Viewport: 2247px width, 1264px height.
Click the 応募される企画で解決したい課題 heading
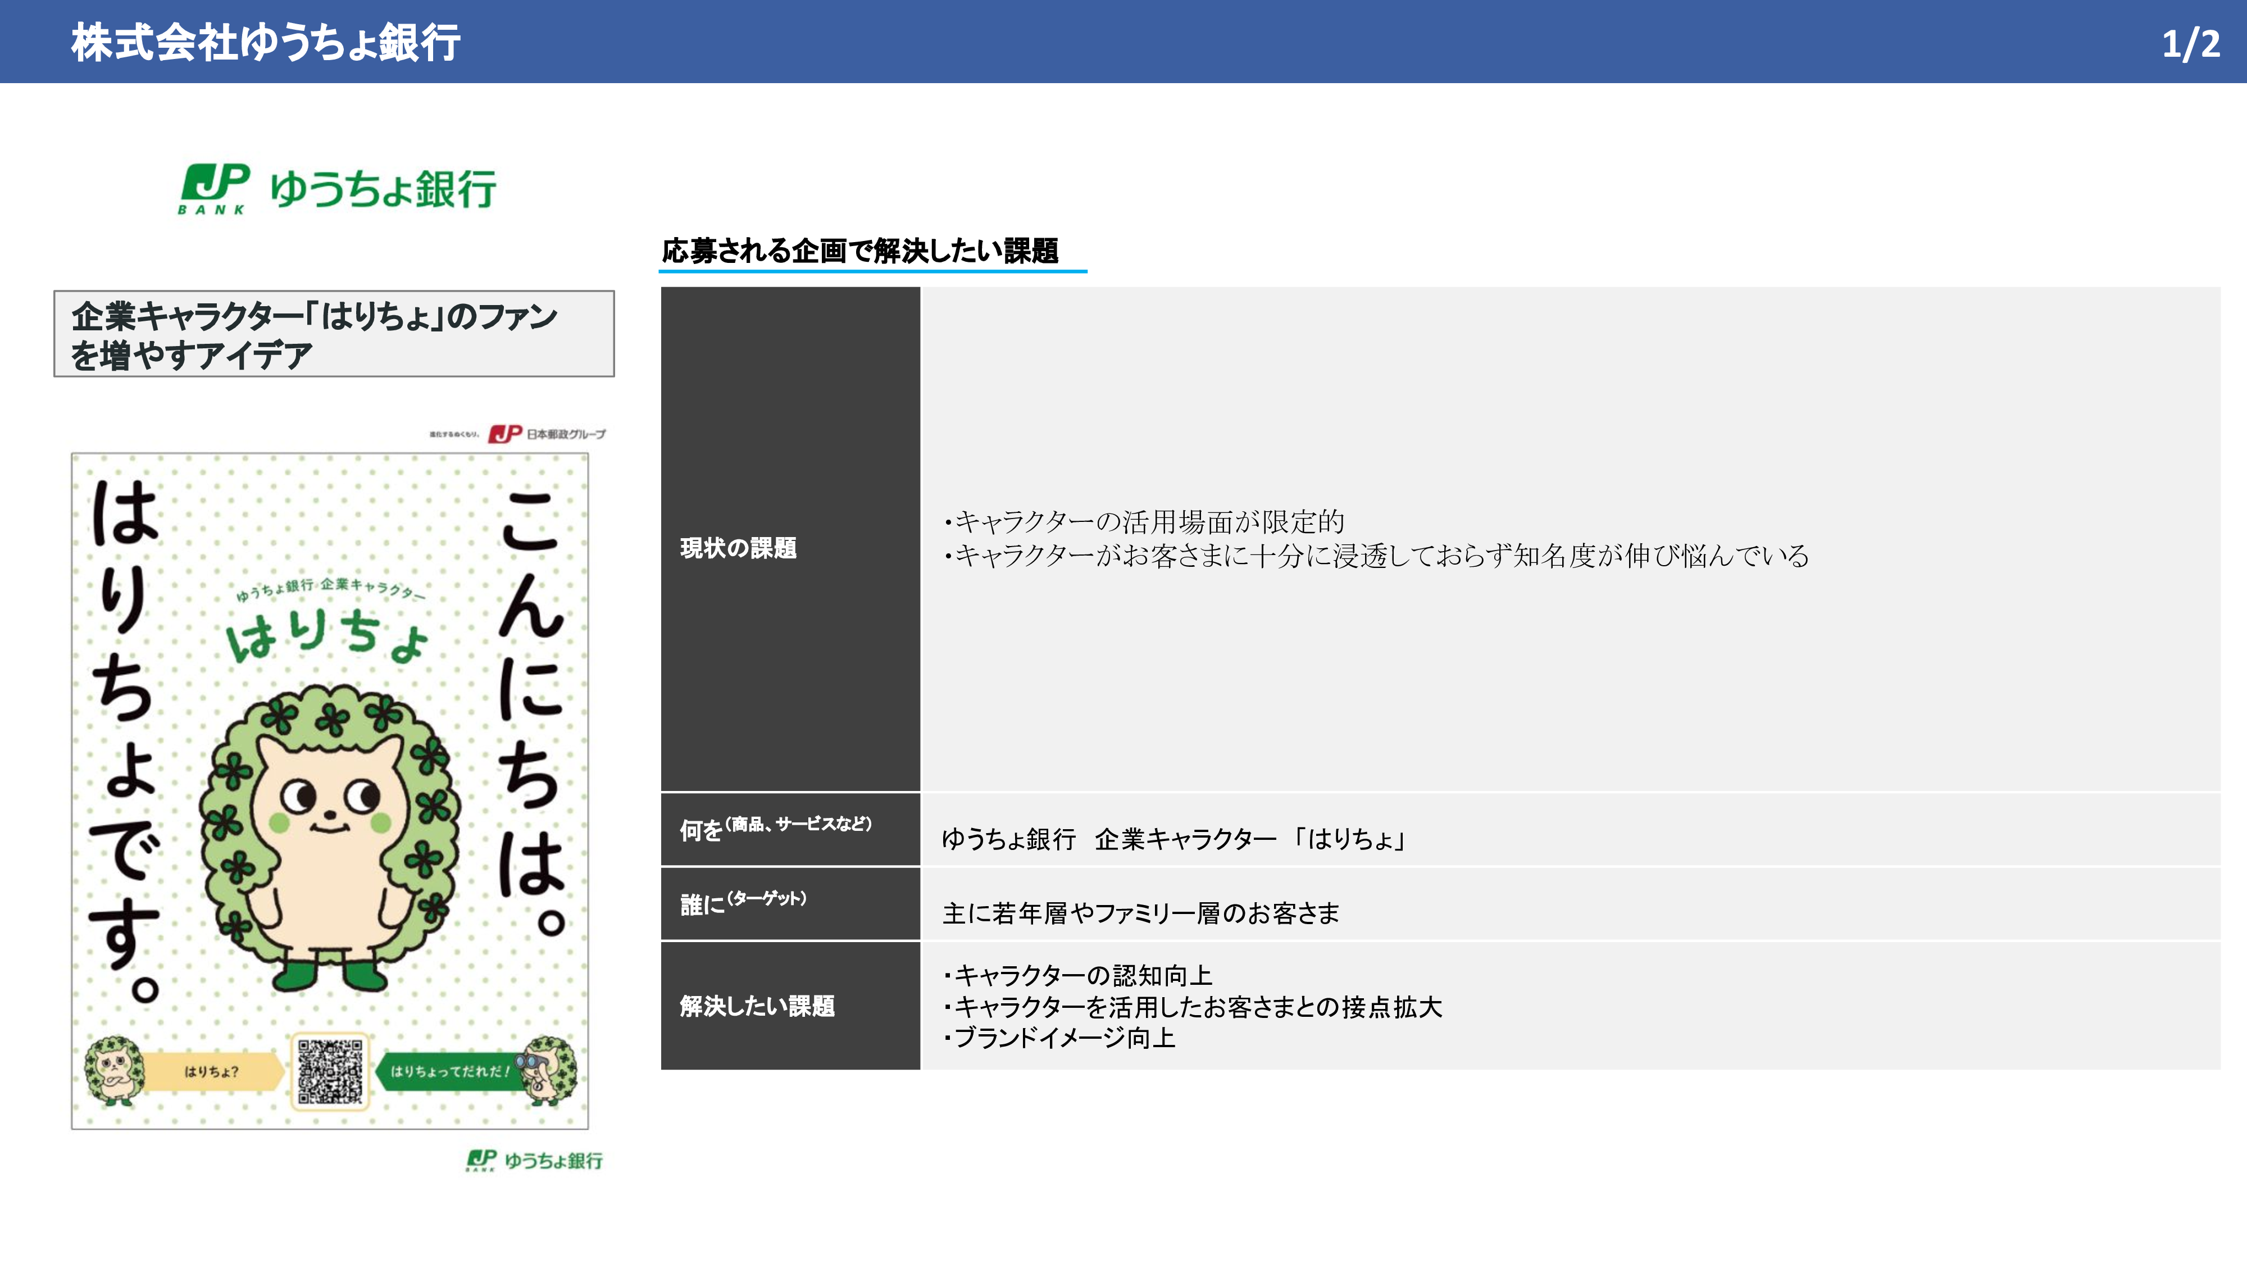(860, 251)
